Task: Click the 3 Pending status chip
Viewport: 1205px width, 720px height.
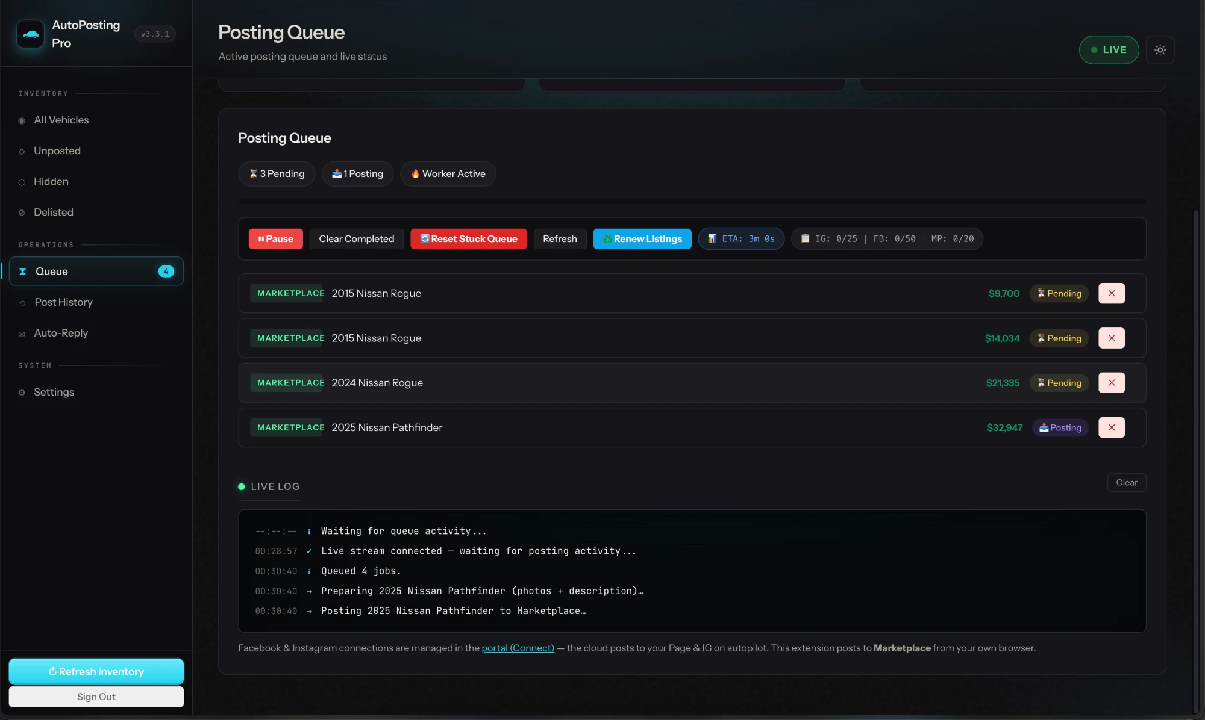Action: tap(277, 173)
